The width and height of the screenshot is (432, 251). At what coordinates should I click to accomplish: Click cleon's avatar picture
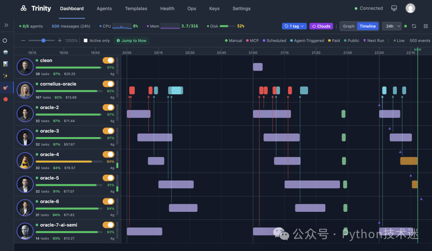(25, 67)
